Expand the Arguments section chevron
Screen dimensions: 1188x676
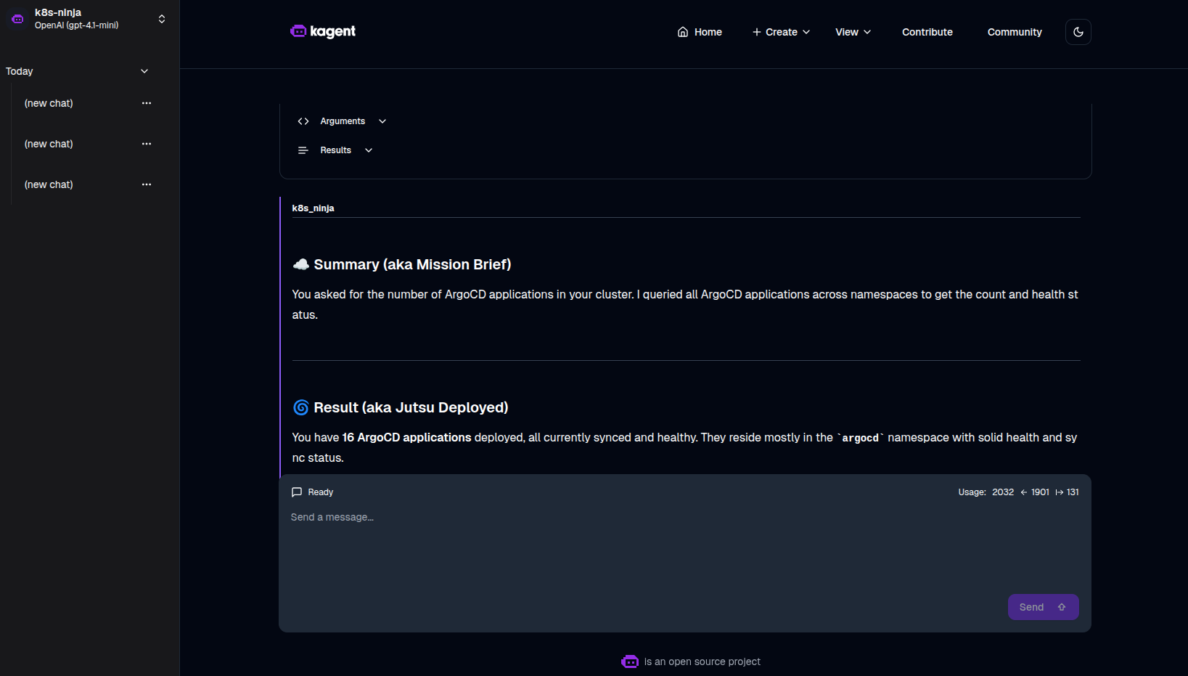coord(382,121)
